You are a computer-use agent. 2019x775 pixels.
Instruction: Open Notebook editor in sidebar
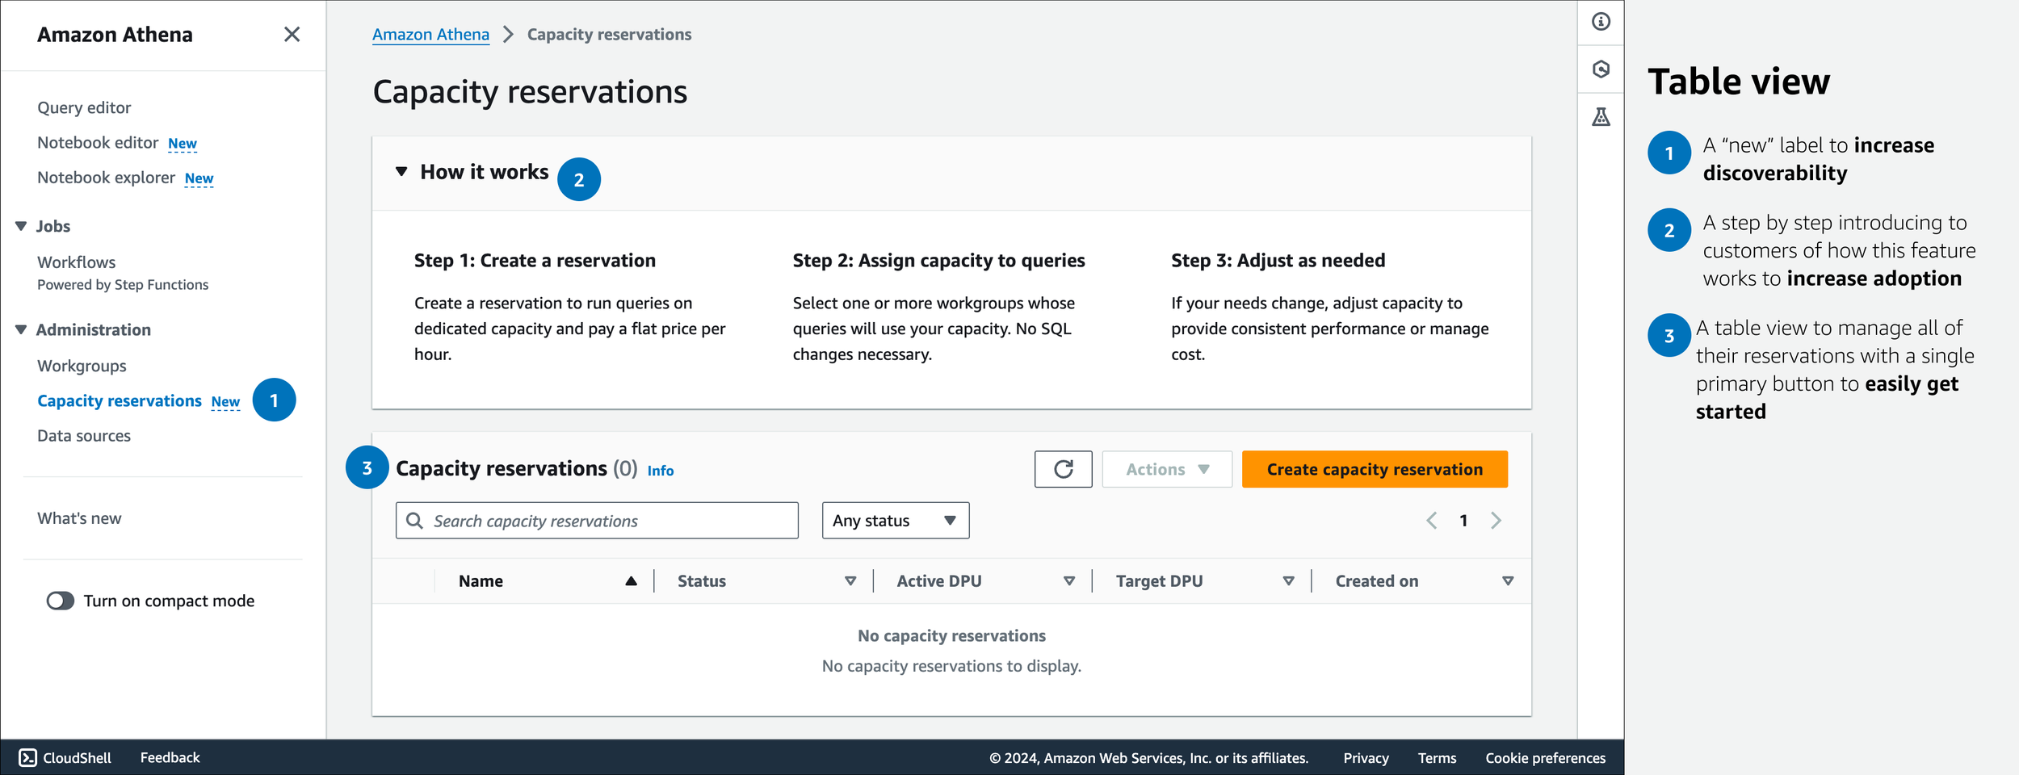click(x=98, y=143)
